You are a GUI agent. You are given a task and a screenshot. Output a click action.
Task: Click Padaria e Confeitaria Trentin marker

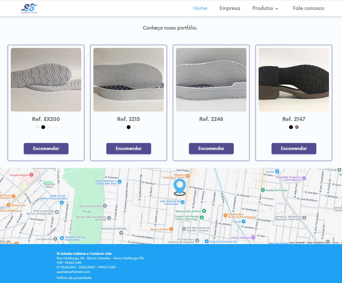(x=188, y=176)
